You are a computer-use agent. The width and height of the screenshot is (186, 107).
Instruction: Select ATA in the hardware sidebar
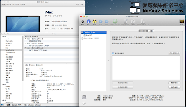point(7,39)
